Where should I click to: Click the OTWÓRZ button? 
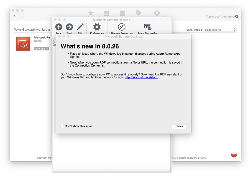[40, 49]
